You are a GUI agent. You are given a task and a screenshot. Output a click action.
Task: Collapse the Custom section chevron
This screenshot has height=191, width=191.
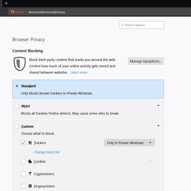[x=158, y=125]
